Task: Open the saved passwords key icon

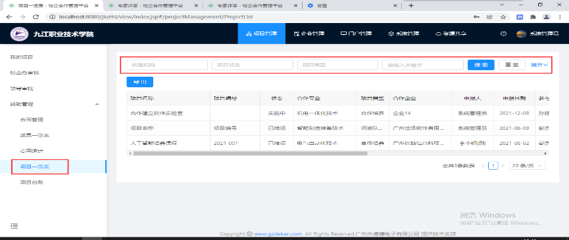Action: pos(476,16)
